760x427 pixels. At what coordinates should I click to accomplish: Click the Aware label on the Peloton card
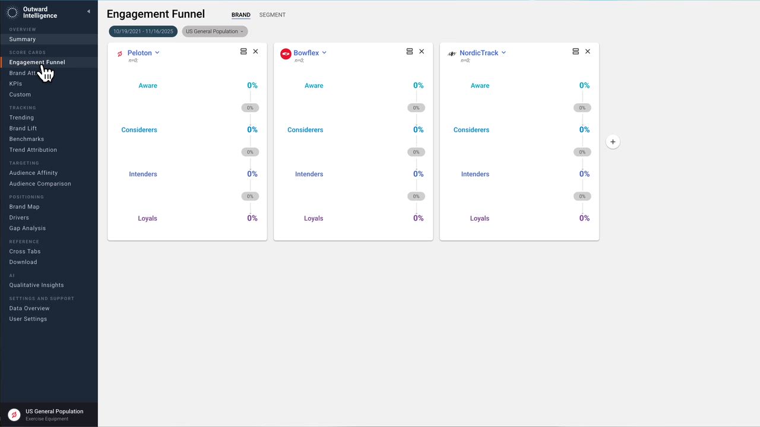click(148, 85)
